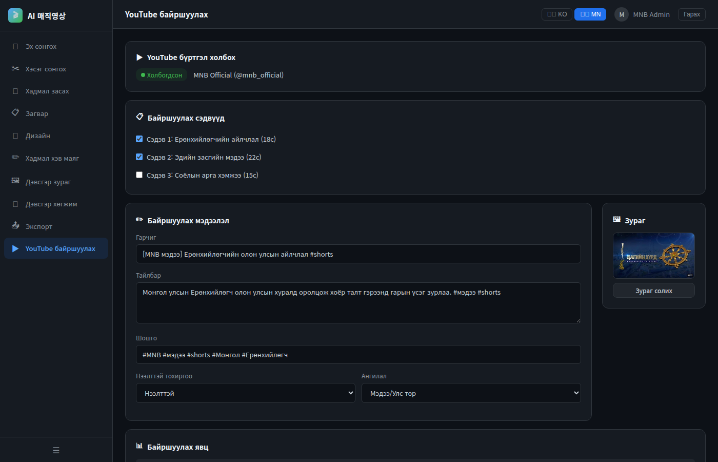718x462 pixels.
Task: Click the play icon beside YouTube бүртгэл холбох
Action: click(139, 57)
